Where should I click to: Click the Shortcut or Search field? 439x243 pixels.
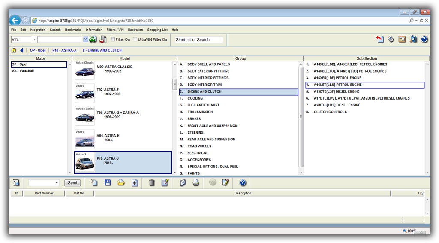(199, 40)
